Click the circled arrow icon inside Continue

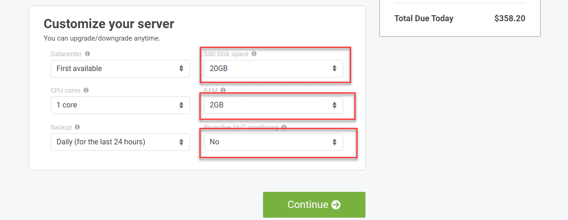click(336, 205)
